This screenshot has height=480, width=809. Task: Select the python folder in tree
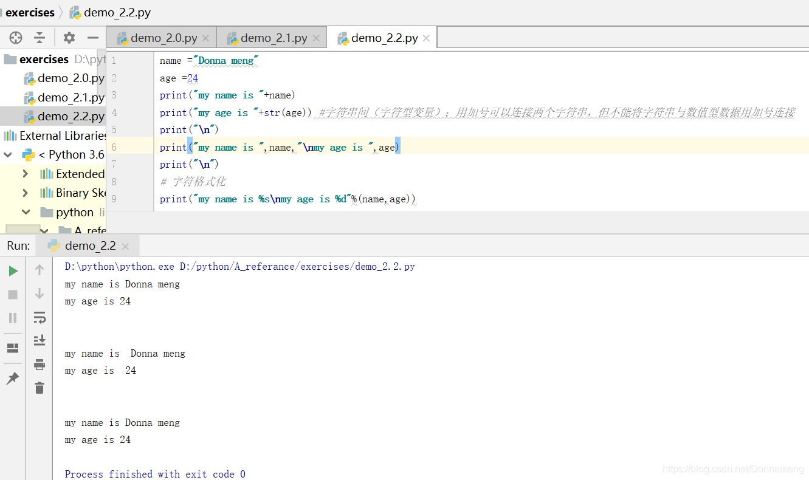click(x=67, y=212)
